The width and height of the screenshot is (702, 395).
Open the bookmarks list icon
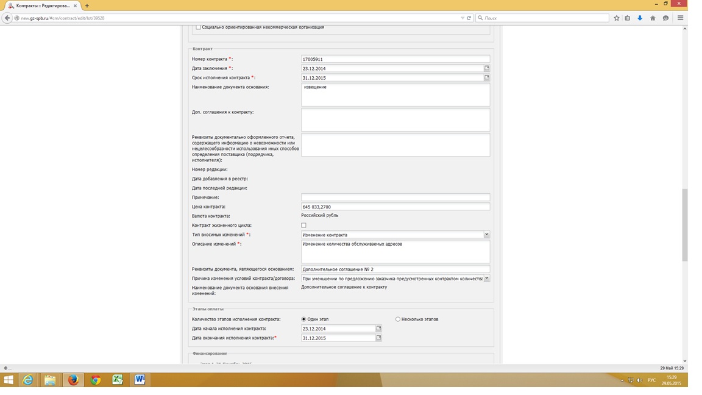point(628,18)
